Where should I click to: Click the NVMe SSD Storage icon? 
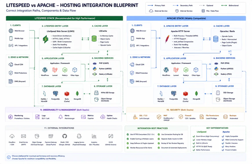pyautogui.click(x=96, y=93)
